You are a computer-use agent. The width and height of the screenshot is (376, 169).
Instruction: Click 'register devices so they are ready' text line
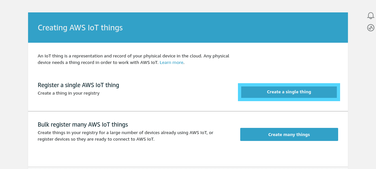[96, 139]
